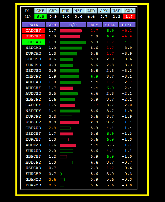165x202 pixels.
Task: Click the green B/R bar for GBPCAD
Action: point(73,42)
